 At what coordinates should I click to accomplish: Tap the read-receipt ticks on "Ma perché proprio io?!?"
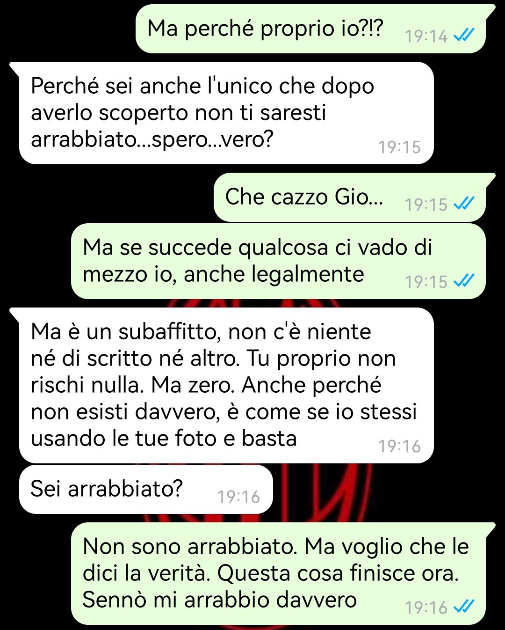pyautogui.click(x=464, y=35)
